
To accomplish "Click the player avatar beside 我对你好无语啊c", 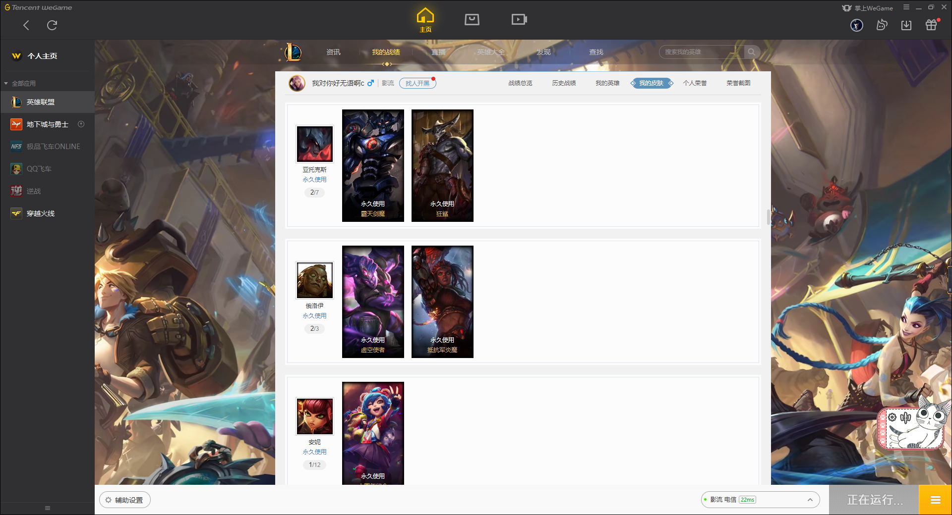I will 297,83.
